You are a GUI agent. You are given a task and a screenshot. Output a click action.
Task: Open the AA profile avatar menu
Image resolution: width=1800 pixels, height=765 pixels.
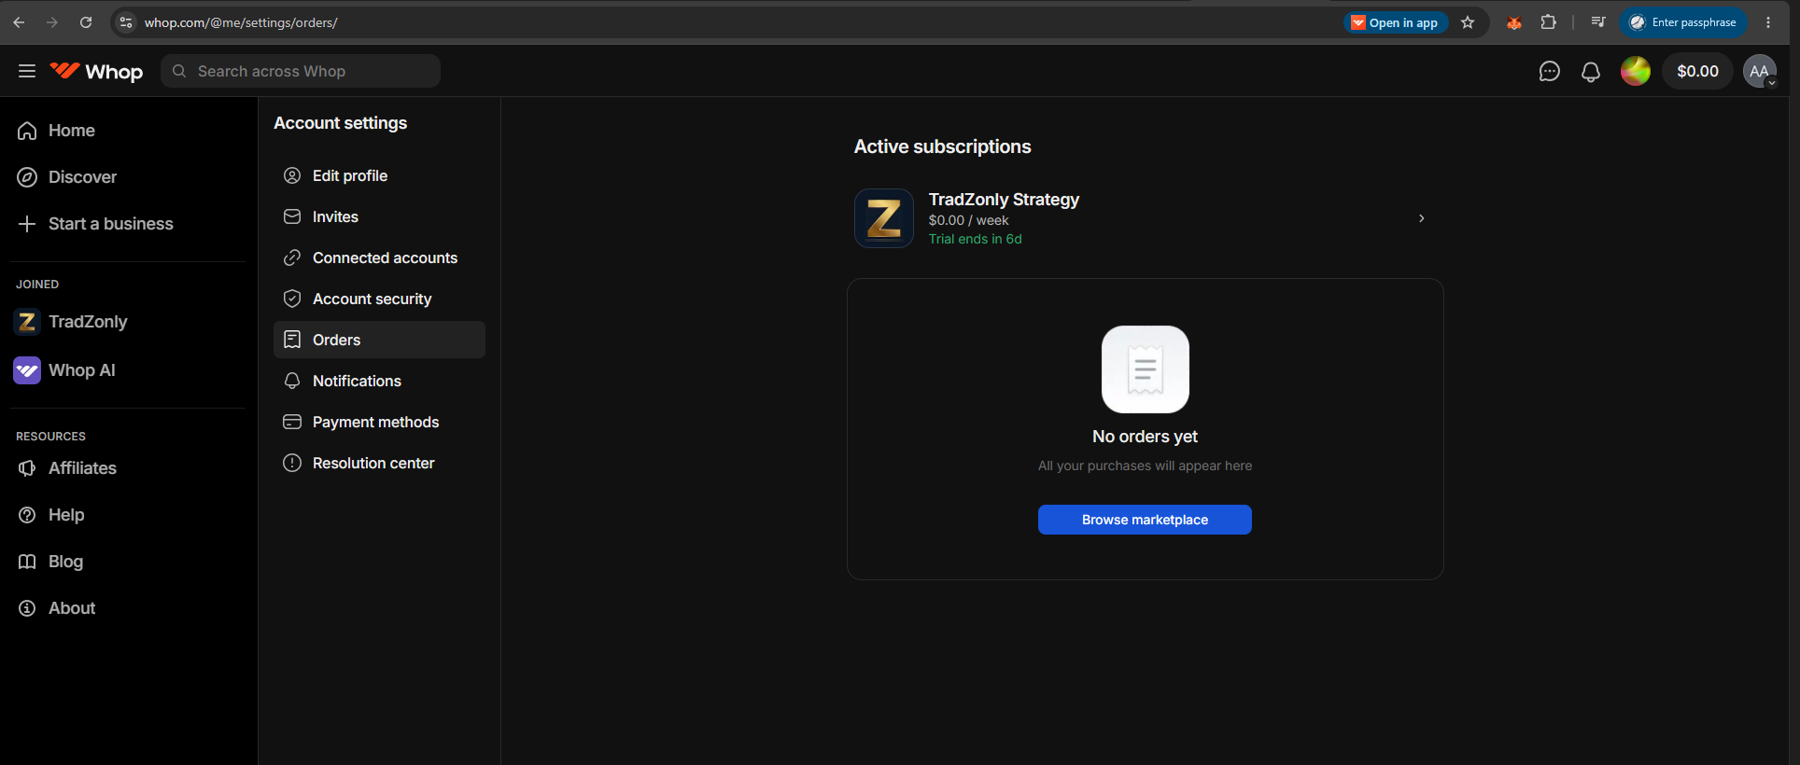tap(1760, 71)
